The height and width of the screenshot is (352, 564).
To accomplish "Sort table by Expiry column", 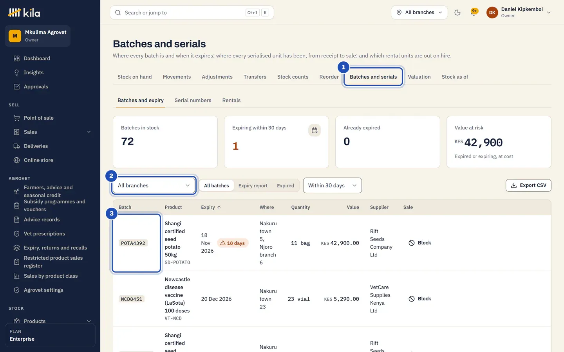I will tap(211, 207).
